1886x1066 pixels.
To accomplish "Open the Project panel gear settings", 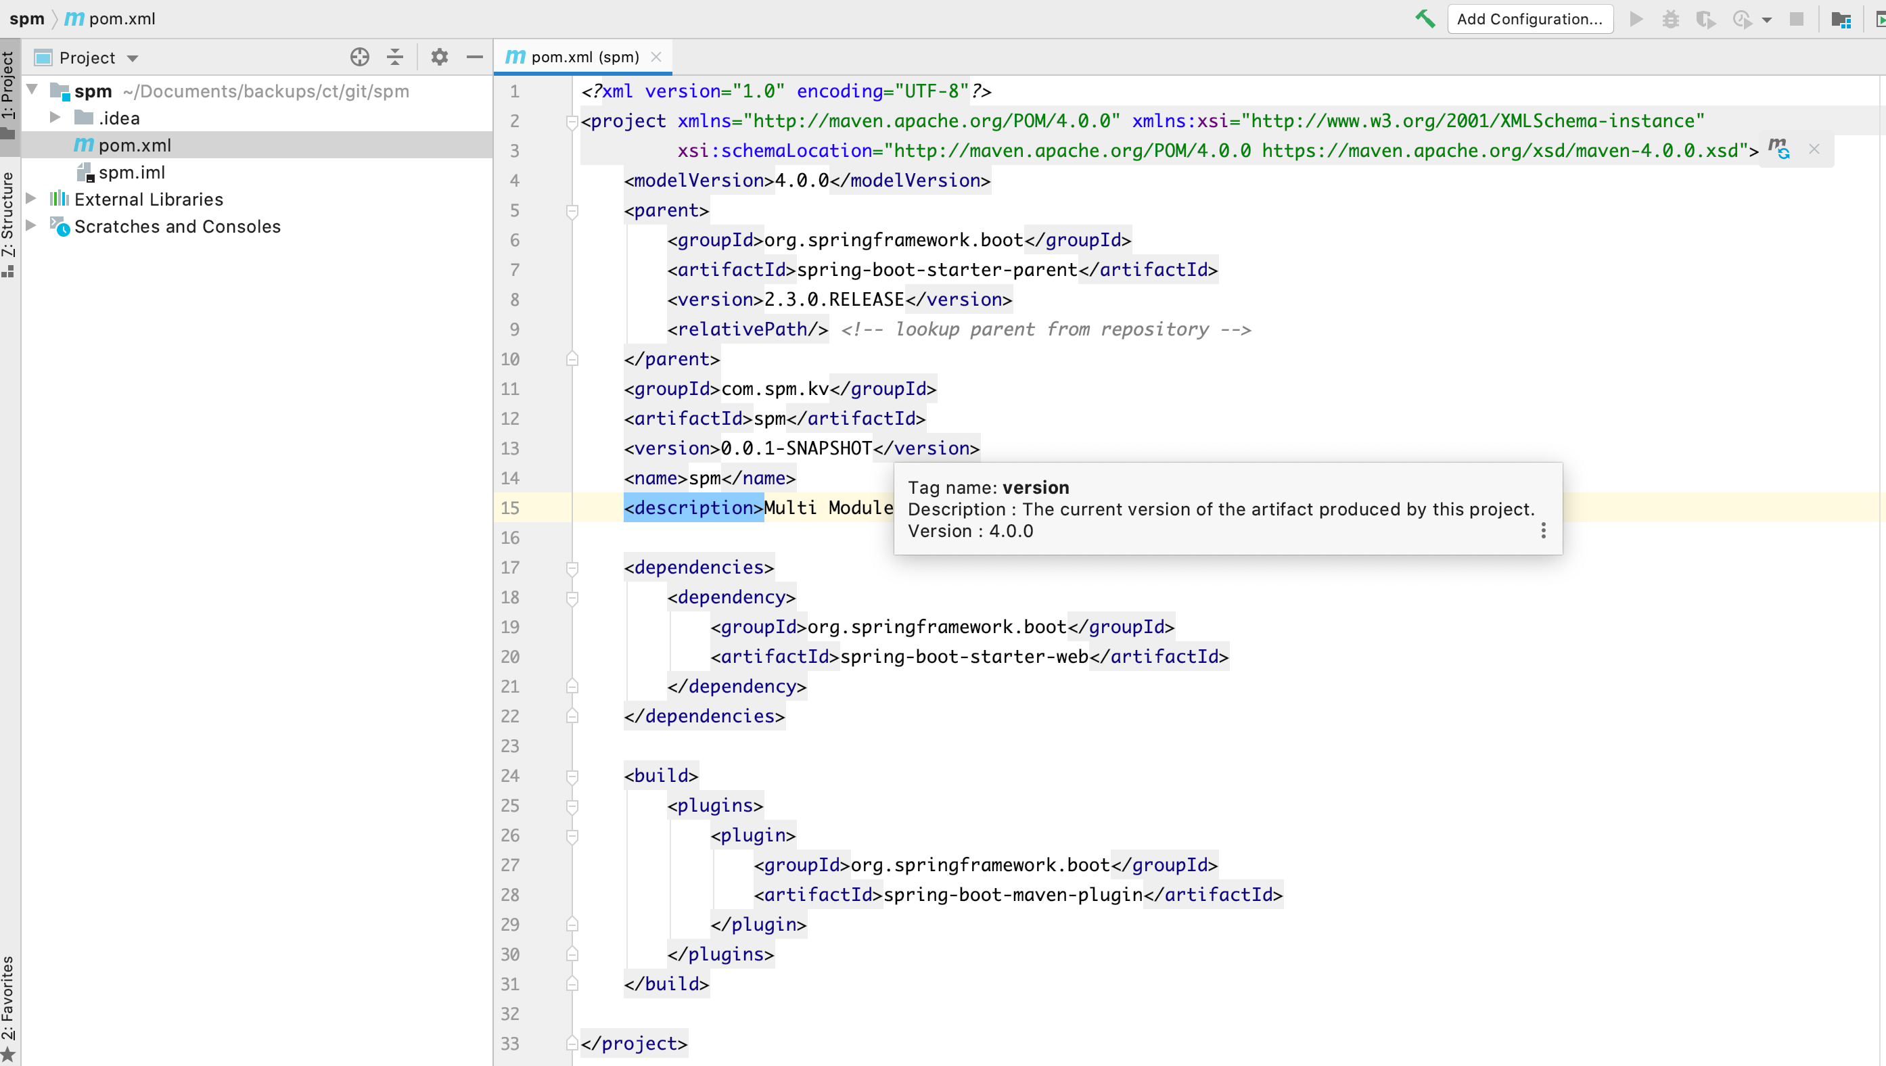I will click(x=439, y=57).
